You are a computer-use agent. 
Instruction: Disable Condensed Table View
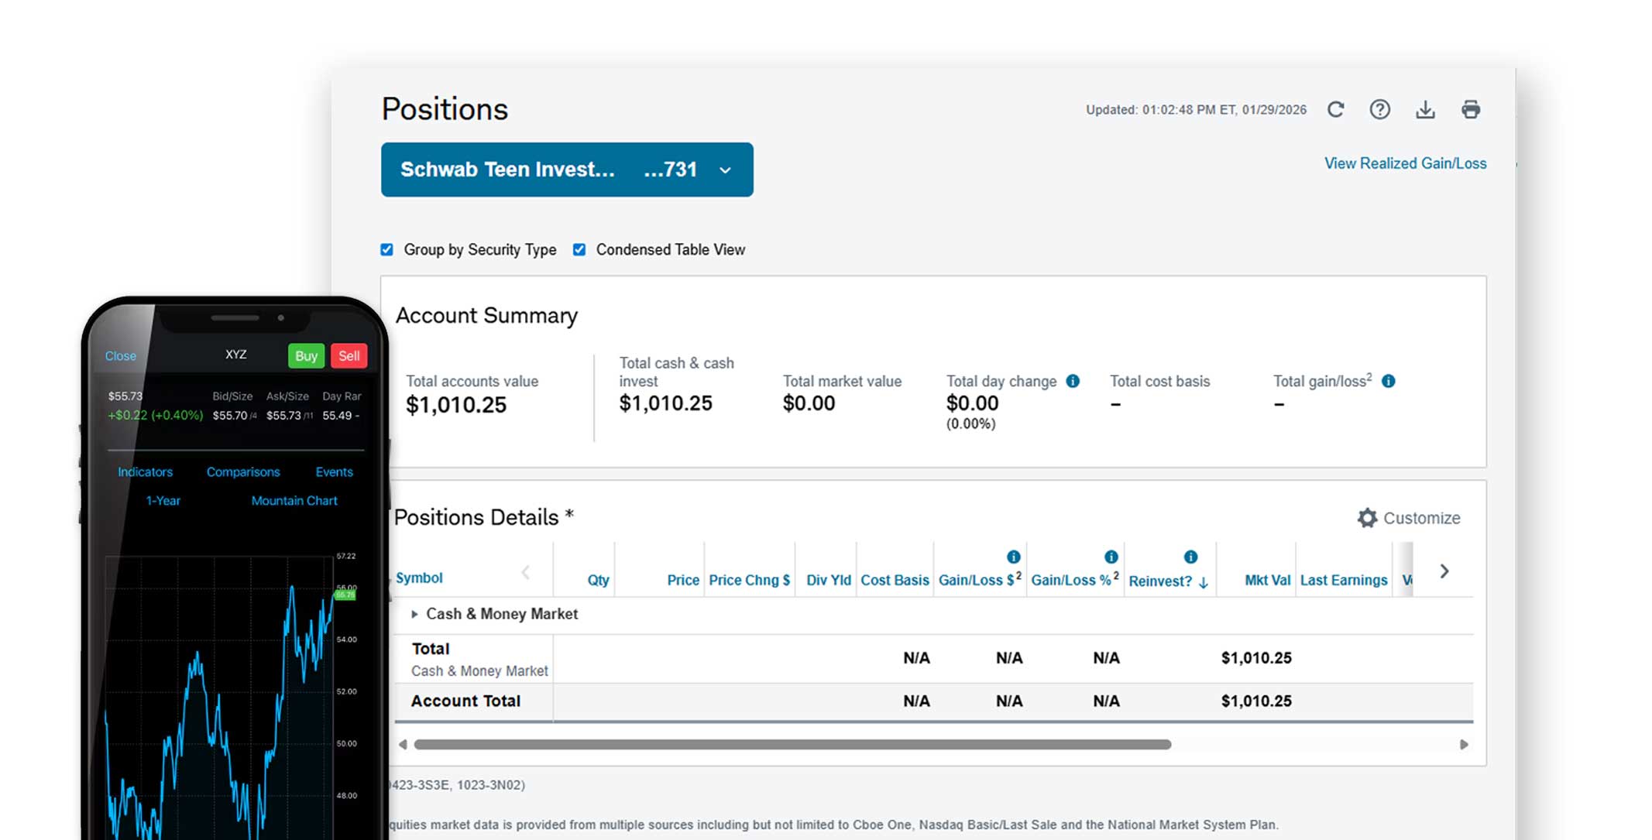click(x=579, y=249)
